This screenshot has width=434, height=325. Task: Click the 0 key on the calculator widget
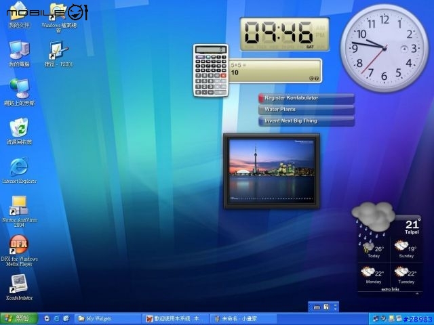(198, 92)
